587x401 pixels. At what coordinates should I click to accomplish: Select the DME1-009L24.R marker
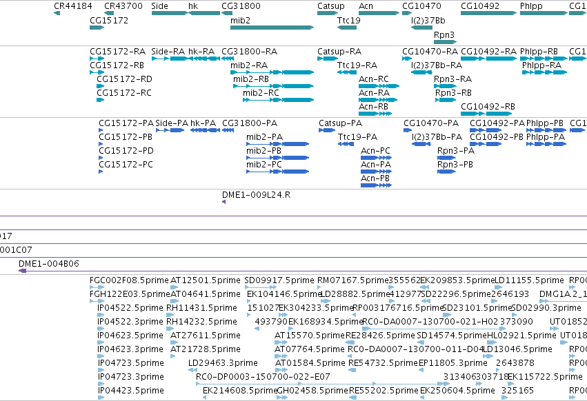pyautogui.click(x=224, y=202)
